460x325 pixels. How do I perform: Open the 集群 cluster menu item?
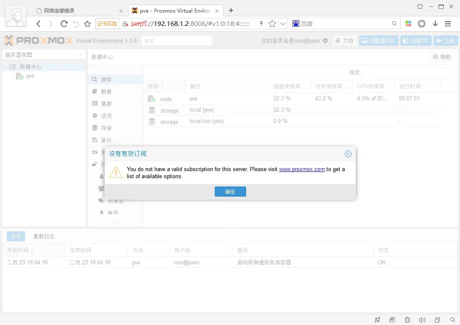tap(116, 104)
